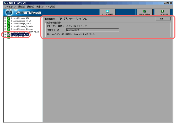Expand the HitachiStorage_AIX tree node
176x124 pixels.
[5, 18]
